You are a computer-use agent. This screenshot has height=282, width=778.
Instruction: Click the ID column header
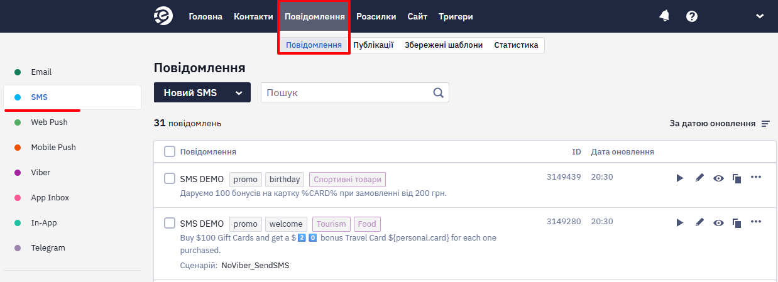tap(576, 151)
